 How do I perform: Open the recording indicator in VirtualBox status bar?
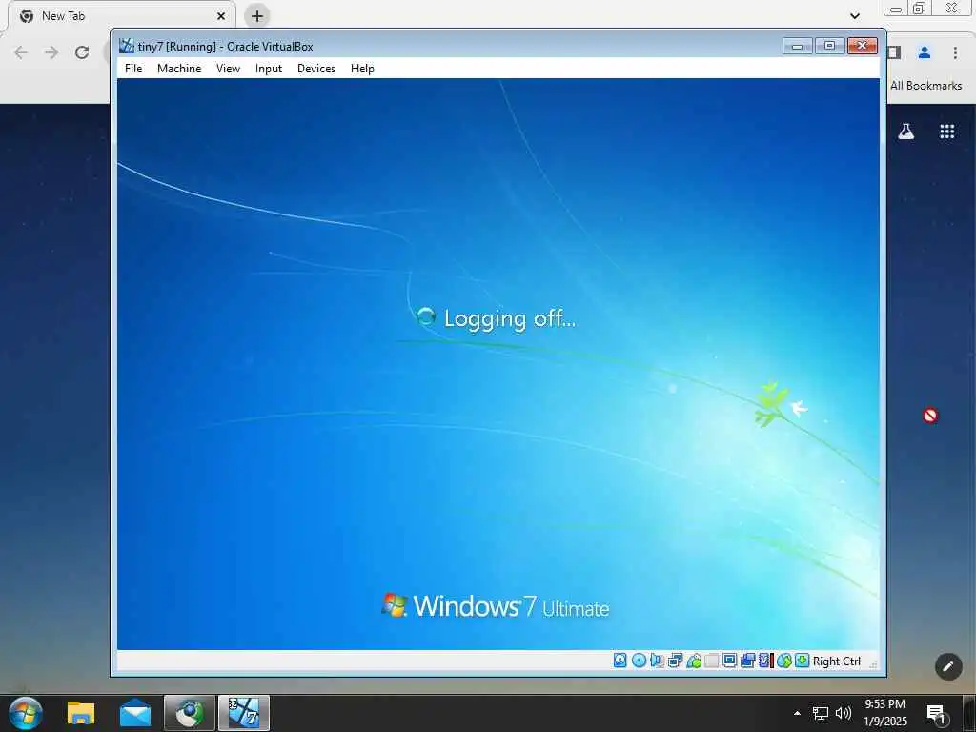(747, 661)
